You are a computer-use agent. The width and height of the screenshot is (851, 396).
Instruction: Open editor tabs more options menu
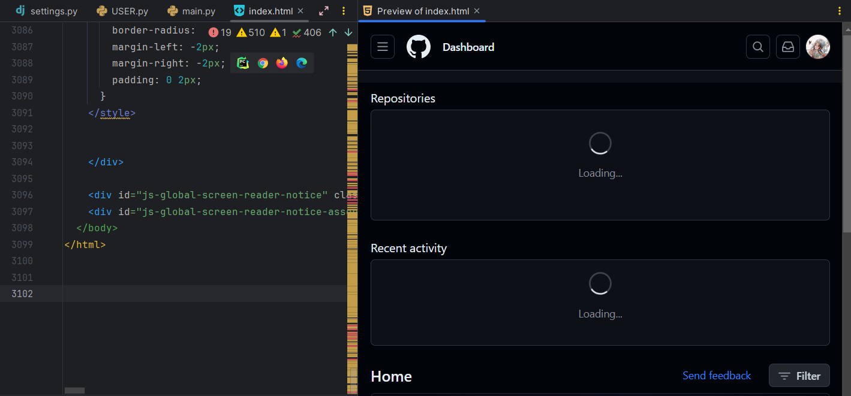click(343, 11)
